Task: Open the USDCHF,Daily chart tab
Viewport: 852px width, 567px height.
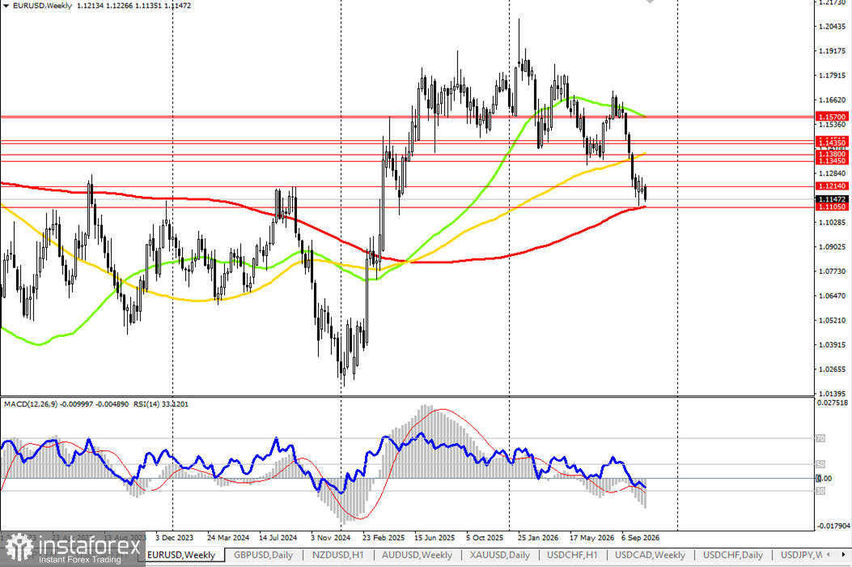Action: [733, 555]
